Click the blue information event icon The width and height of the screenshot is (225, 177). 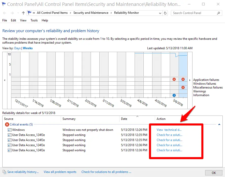tap(174, 95)
